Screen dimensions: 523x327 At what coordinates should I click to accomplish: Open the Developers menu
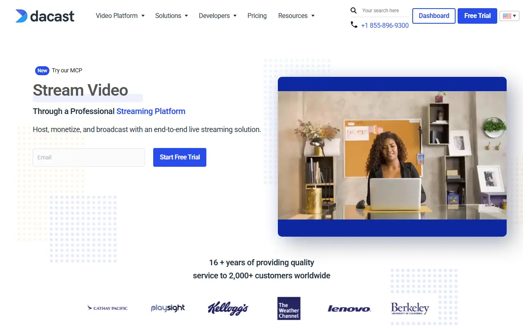(x=215, y=16)
